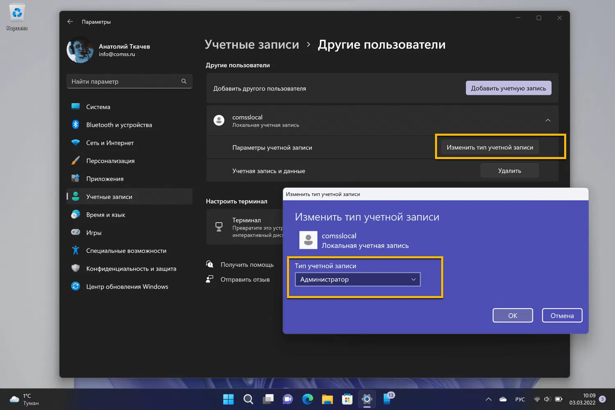Viewport: 615px width, 410px height.
Task: Click the Добавить учетную запись button
Action: tap(508, 88)
